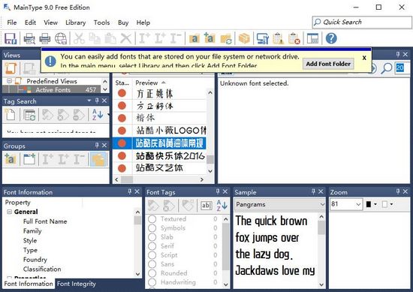Click the web export globe icon
Screen dimensions: 413x292
coord(61,38)
